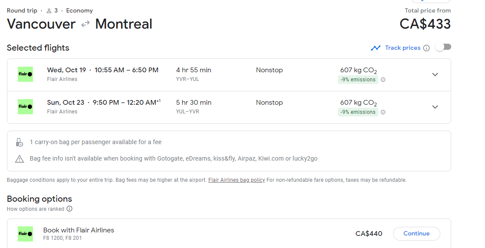Open emissions info for outbound flight

pos(383,80)
